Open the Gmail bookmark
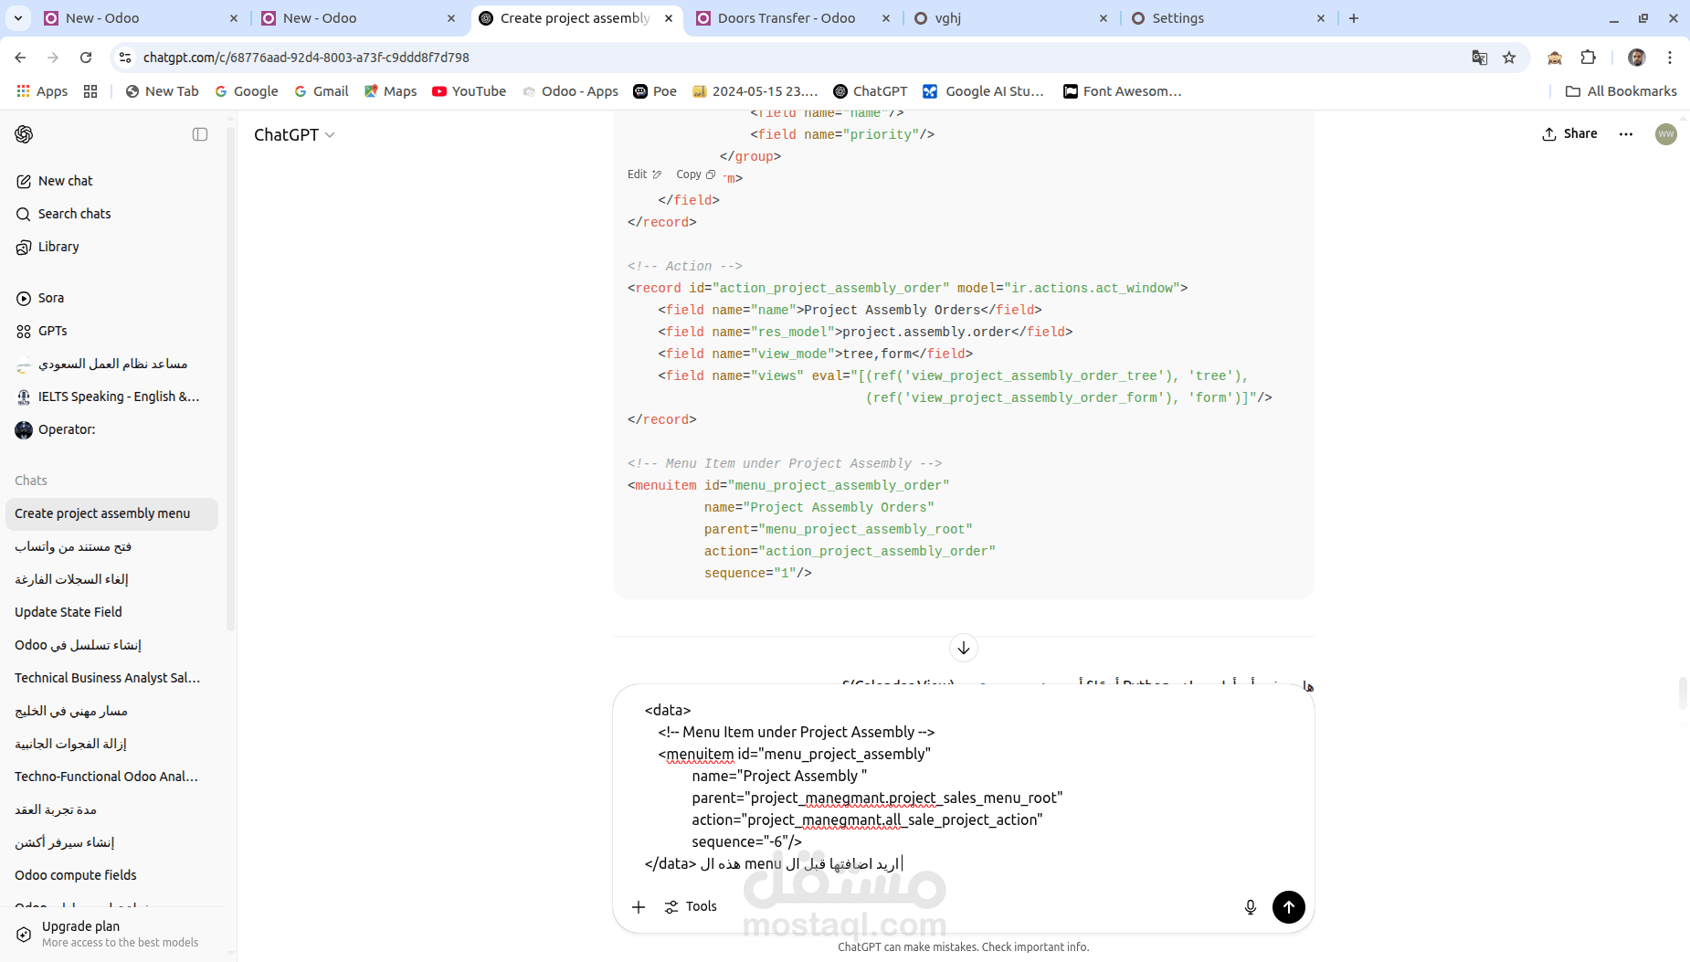Image resolution: width=1690 pixels, height=962 pixels. point(322,91)
